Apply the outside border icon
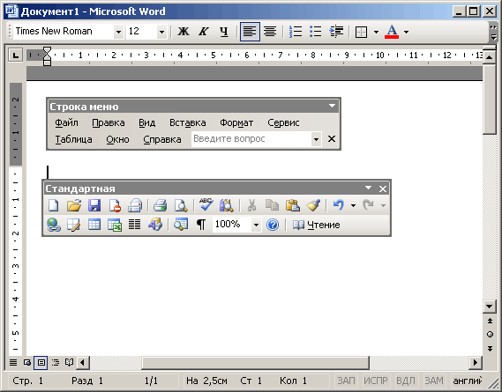This screenshot has height=392, width=502. coord(361,32)
